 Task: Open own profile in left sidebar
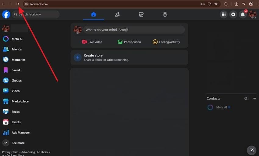tap(15, 28)
